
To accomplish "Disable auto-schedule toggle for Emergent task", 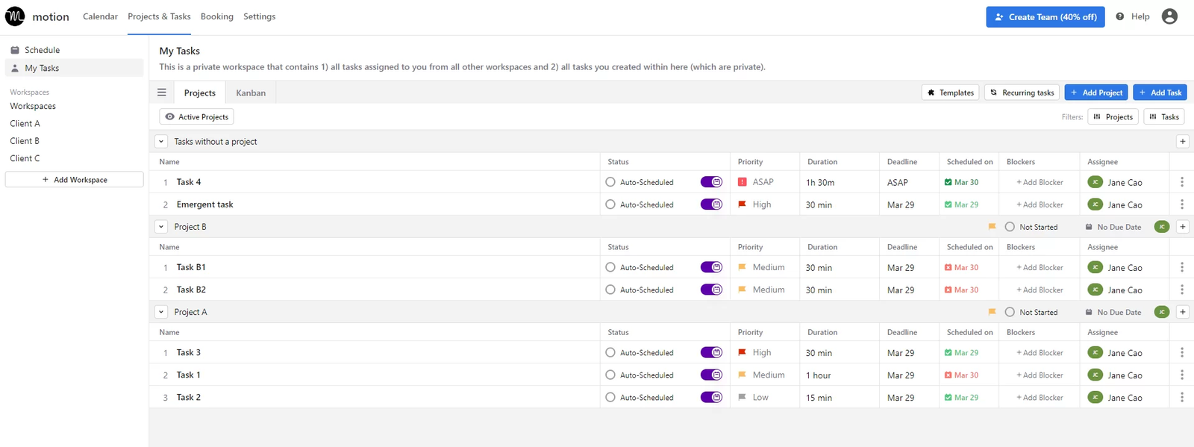I will (x=711, y=204).
